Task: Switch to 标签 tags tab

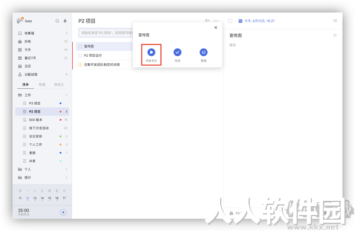Action: (x=42, y=85)
